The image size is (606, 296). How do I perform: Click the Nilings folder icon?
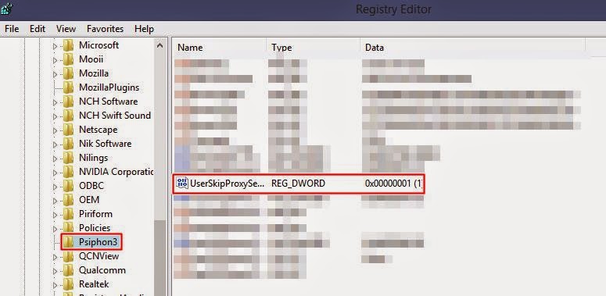coord(68,159)
